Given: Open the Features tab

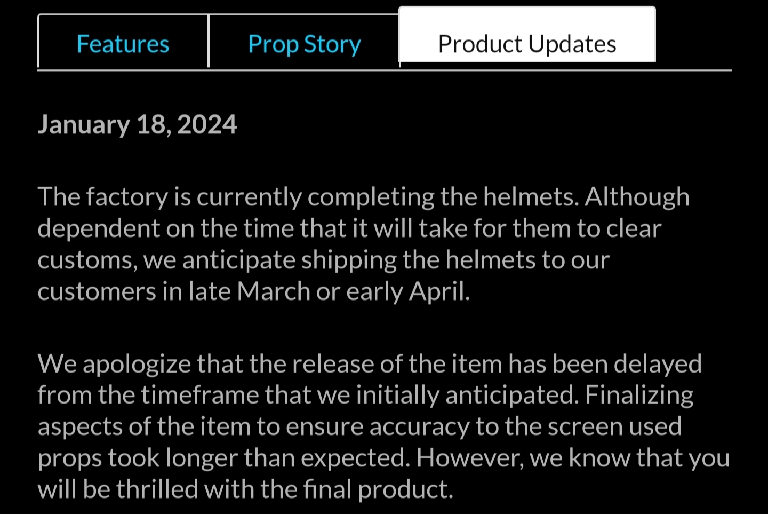Looking at the screenshot, I should (x=123, y=42).
